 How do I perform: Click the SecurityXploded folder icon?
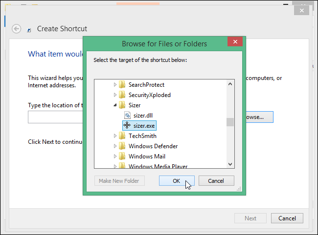(x=122, y=95)
